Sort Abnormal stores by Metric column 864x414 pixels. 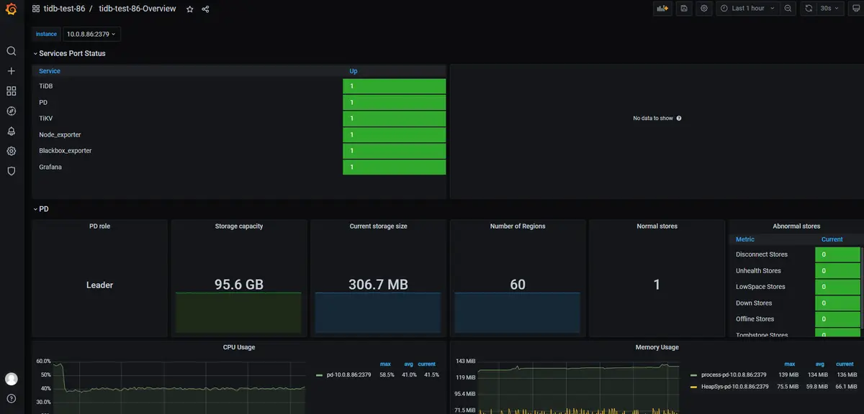pyautogui.click(x=745, y=239)
